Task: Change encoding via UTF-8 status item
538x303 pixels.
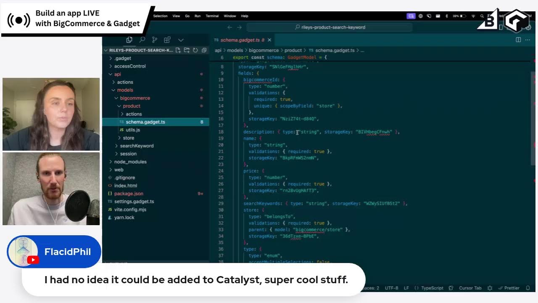Action: click(x=391, y=288)
